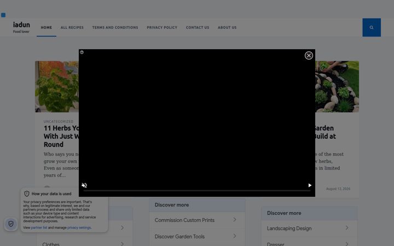Open TERMS AND CONDITIONS page
This screenshot has width=394, height=246.
(115, 27)
